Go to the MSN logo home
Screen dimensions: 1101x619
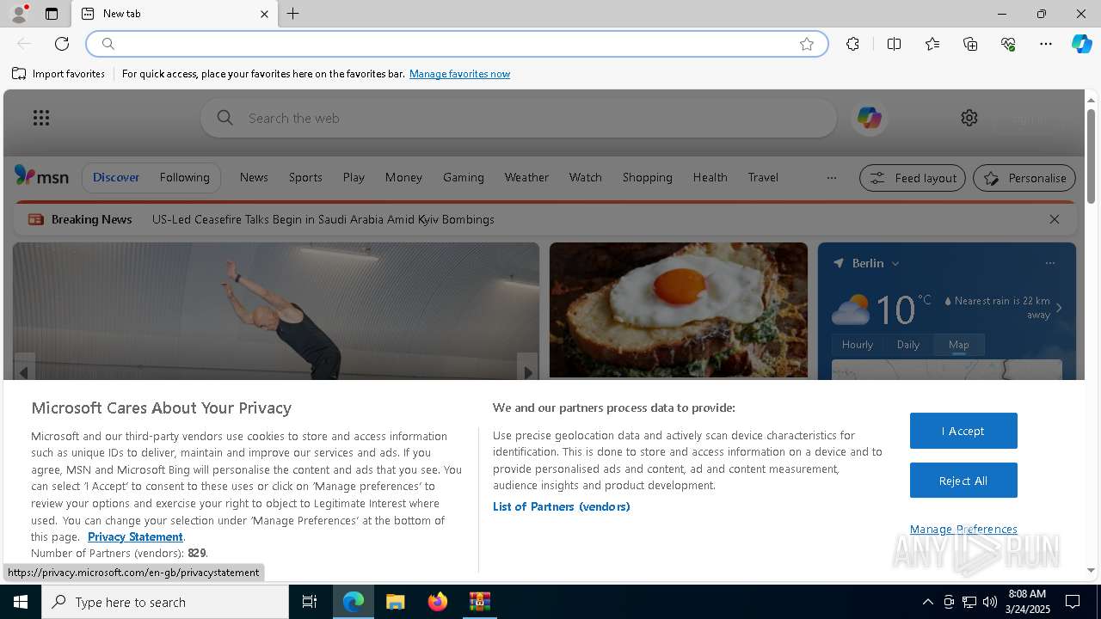(41, 176)
